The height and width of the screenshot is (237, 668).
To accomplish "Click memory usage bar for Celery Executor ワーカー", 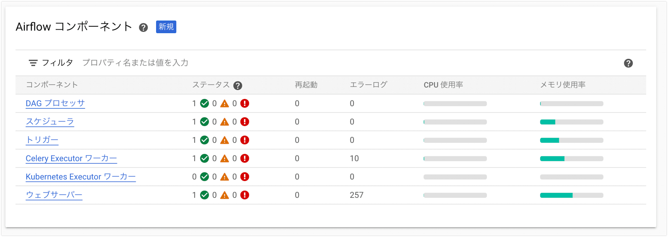I will [x=571, y=159].
